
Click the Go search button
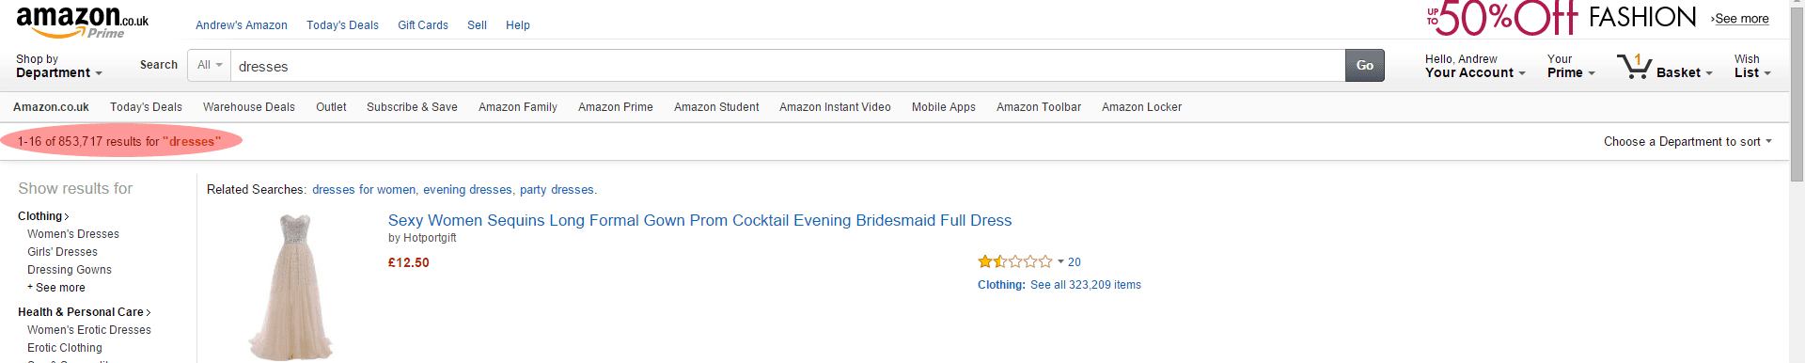pos(1365,66)
